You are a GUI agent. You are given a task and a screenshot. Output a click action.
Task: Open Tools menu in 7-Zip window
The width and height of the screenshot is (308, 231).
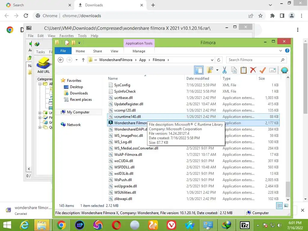coord(82,36)
